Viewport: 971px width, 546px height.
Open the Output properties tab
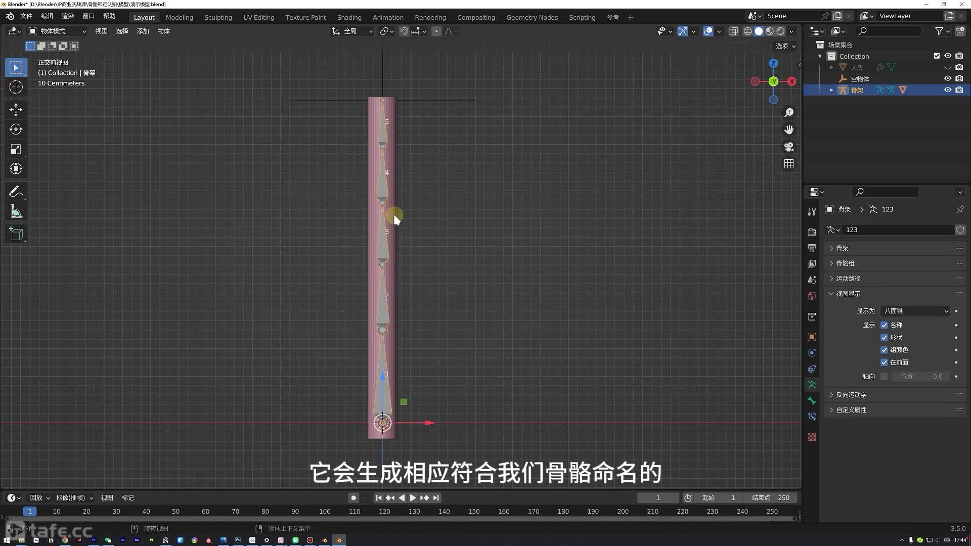pos(812,248)
